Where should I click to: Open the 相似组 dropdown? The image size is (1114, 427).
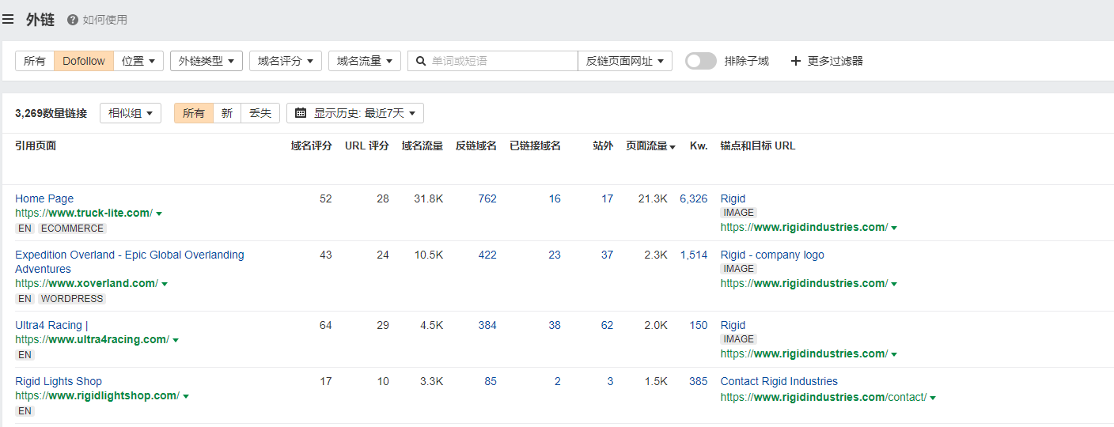[x=131, y=113]
